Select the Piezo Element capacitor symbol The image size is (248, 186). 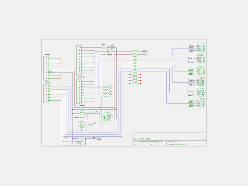tap(108, 51)
